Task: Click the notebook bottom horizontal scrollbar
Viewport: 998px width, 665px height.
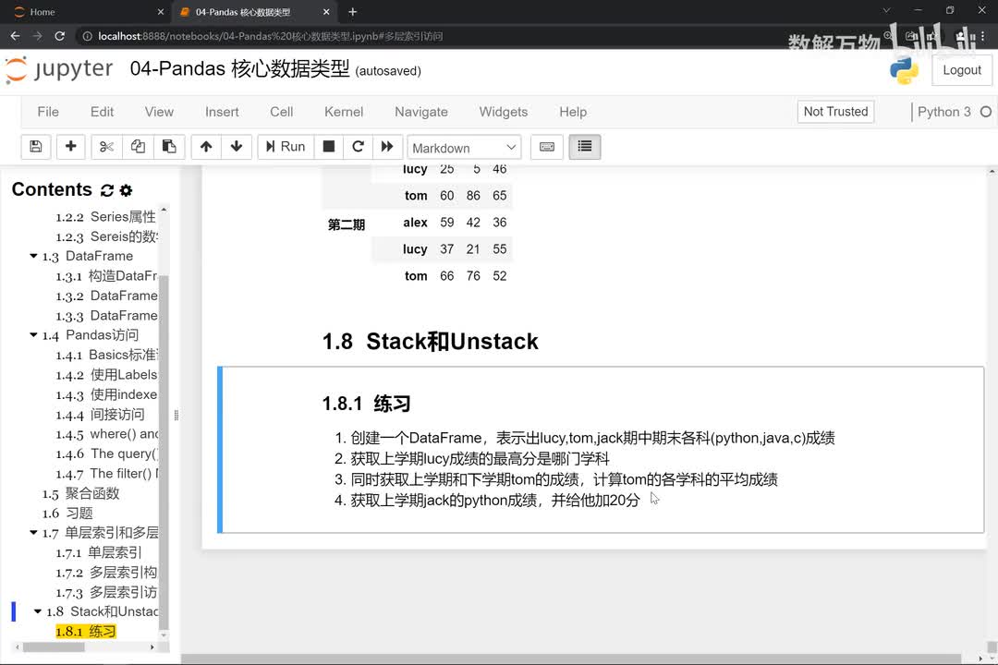Action: tap(571, 659)
